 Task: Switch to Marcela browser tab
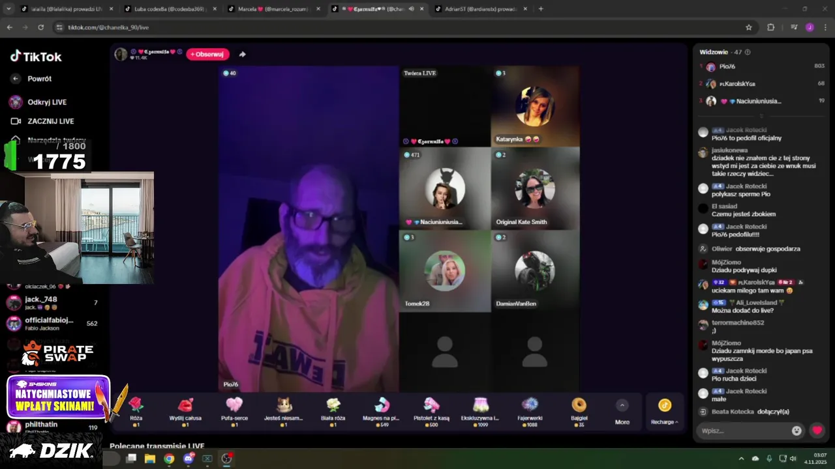273,9
